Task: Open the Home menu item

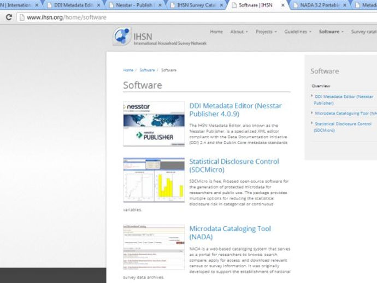Action: [x=216, y=32]
